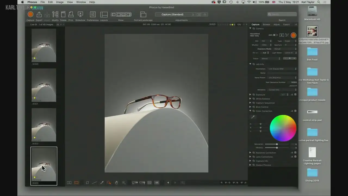This screenshot has width=348, height=196.
Task: Click the orange shutter release in the Camera panel
Action: pyautogui.click(x=293, y=35)
